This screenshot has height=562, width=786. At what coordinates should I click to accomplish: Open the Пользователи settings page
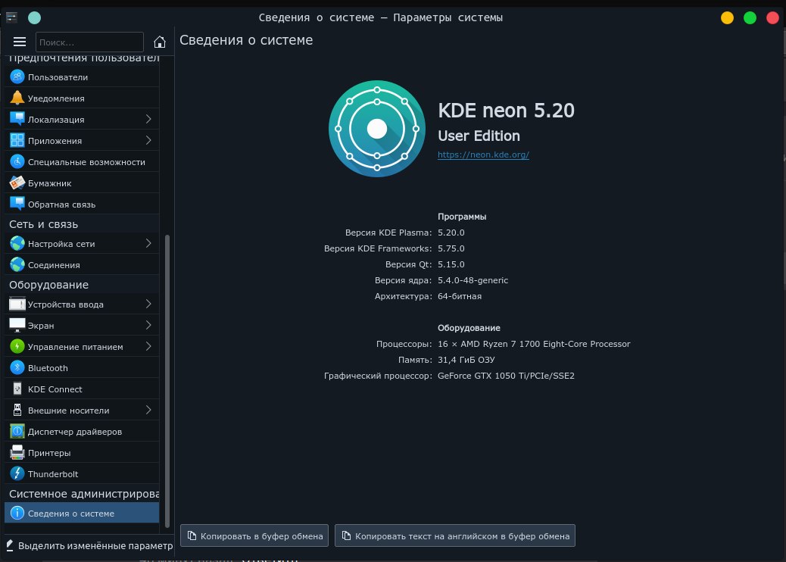tap(82, 76)
